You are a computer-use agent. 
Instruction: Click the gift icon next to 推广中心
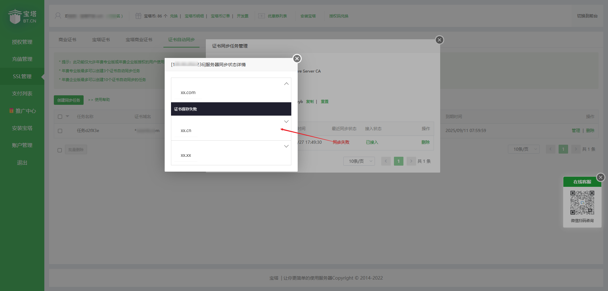11,111
